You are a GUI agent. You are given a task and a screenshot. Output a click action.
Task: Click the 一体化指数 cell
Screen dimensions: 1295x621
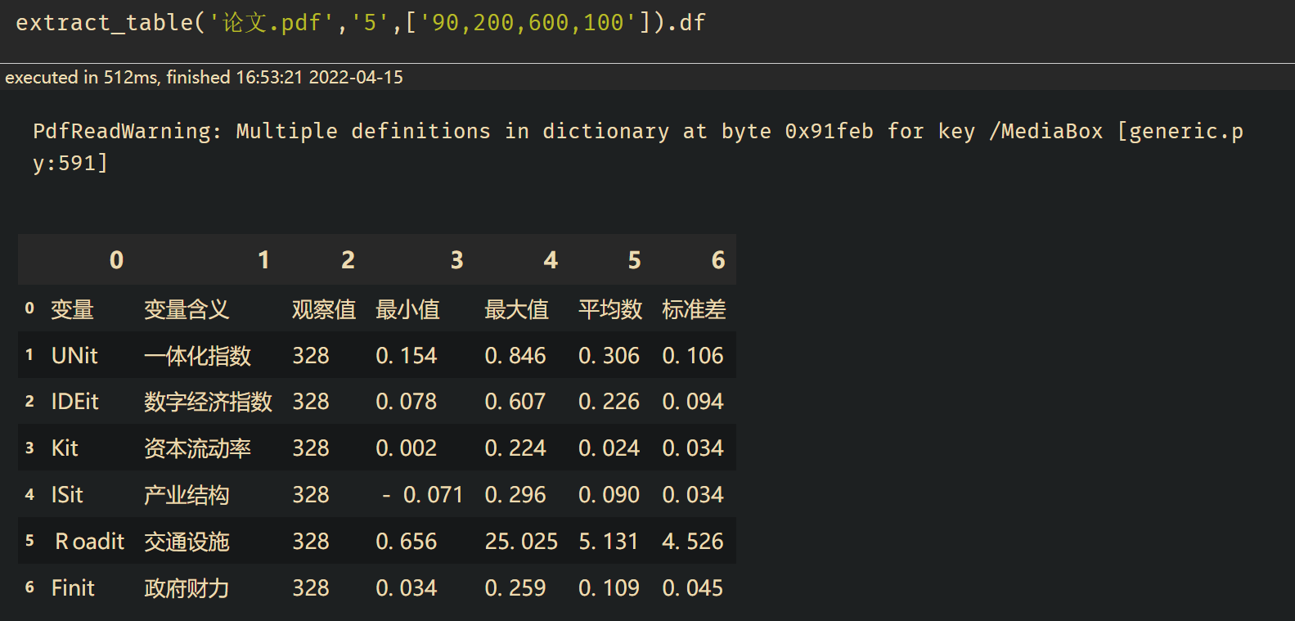pyautogui.click(x=197, y=356)
